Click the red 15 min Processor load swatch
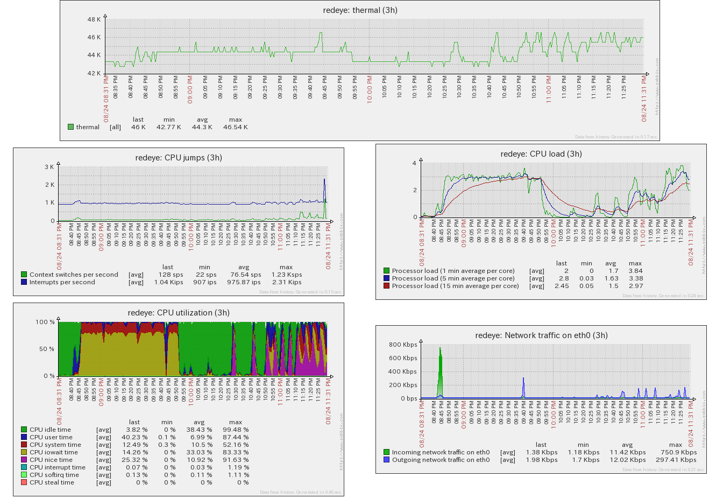 point(386,286)
